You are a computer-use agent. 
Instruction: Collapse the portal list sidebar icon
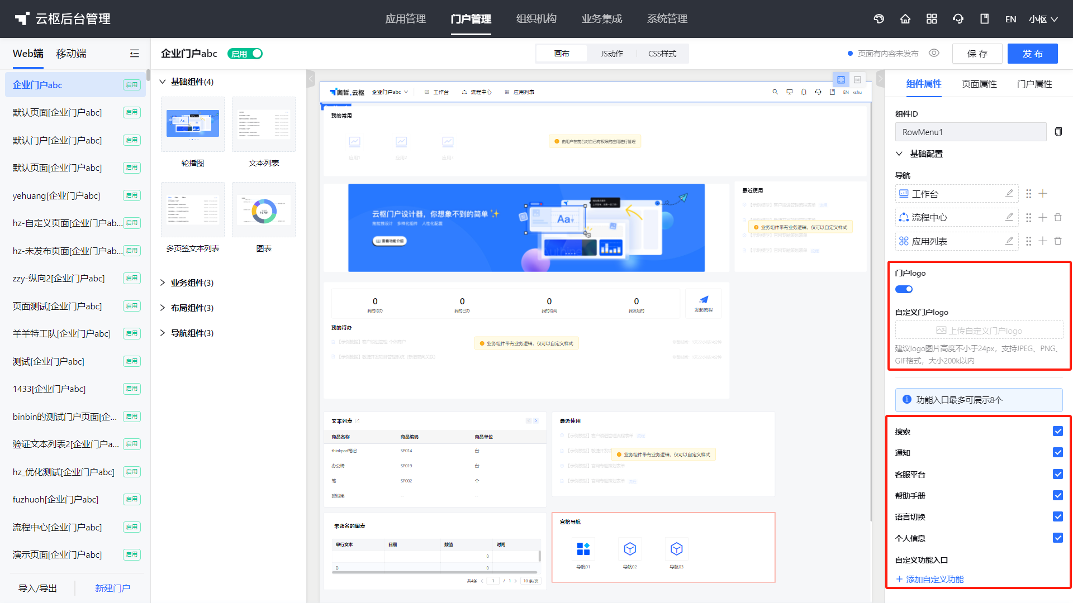(x=135, y=54)
